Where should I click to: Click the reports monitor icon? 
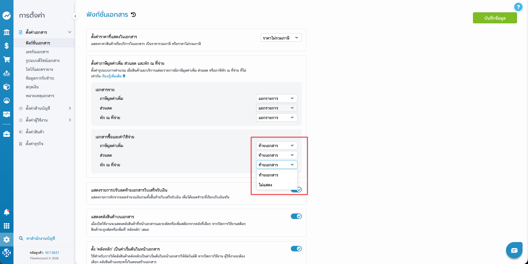pos(7,114)
